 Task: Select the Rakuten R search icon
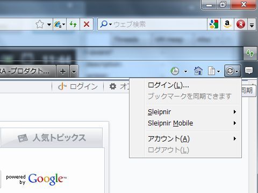pyautogui.click(x=241, y=24)
